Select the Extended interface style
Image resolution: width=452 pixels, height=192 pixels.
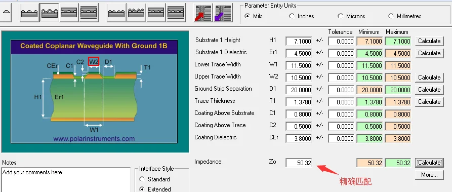155,189
